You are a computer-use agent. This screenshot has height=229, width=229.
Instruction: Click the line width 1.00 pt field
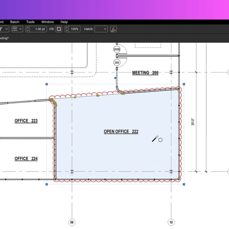pos(38,29)
